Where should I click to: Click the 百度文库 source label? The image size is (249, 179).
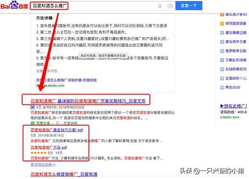[43, 123]
